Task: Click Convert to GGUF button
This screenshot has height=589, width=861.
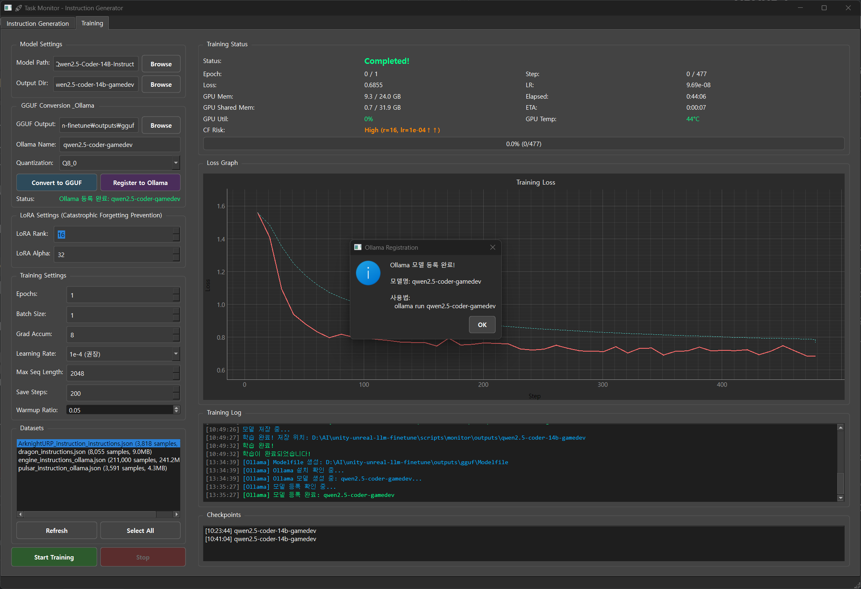Action: (57, 183)
